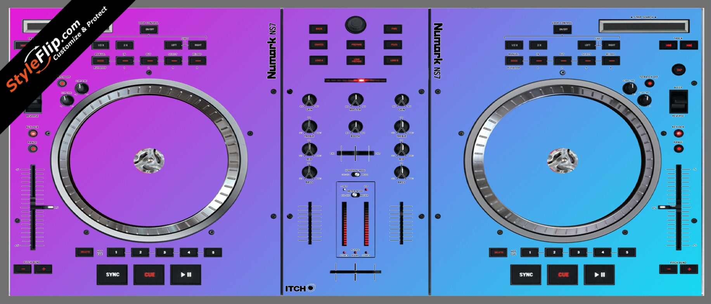Open FILES with the mixer button
711x304 pixels.
(393, 45)
